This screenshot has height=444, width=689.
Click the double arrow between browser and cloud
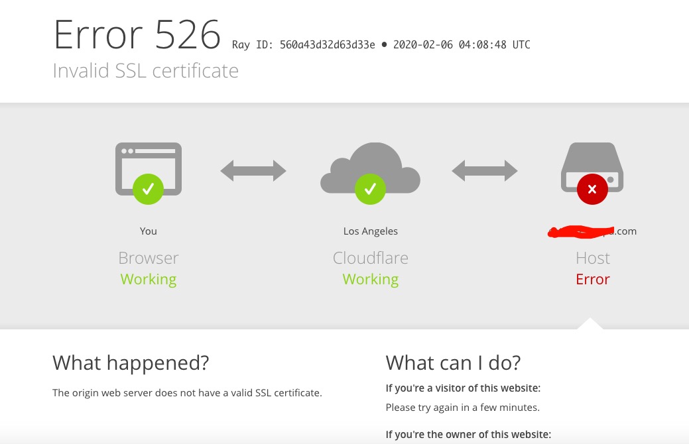tap(253, 171)
